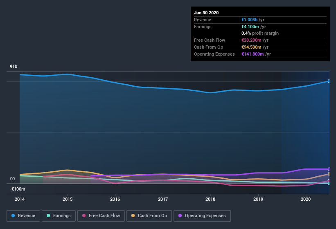Click the €28.200m free cash flow value

251,40
